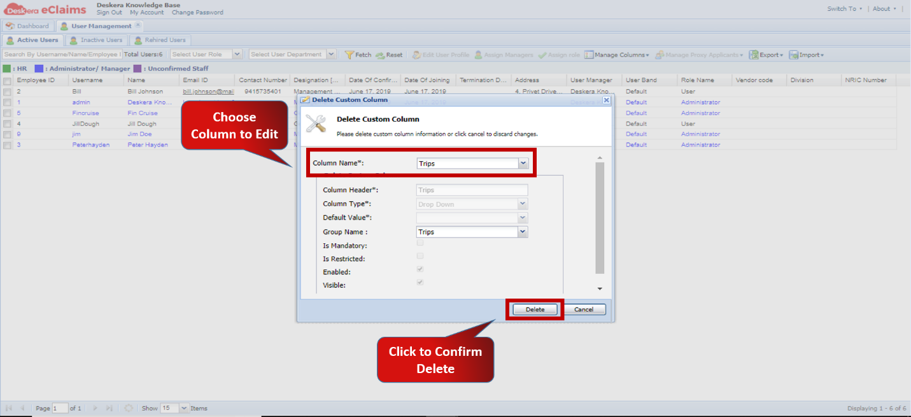Switch to the Inactive Users tab

click(97, 39)
